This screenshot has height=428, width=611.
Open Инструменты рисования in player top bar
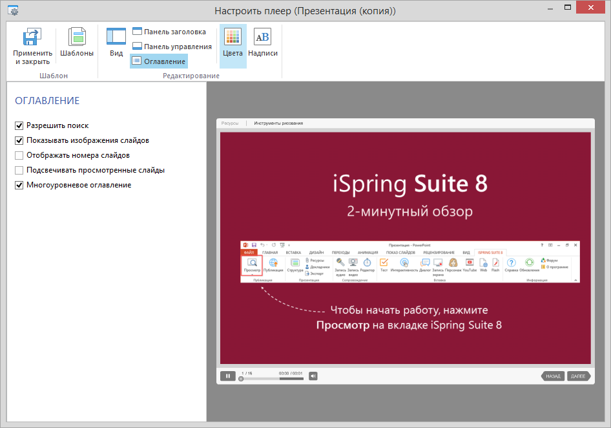click(278, 123)
